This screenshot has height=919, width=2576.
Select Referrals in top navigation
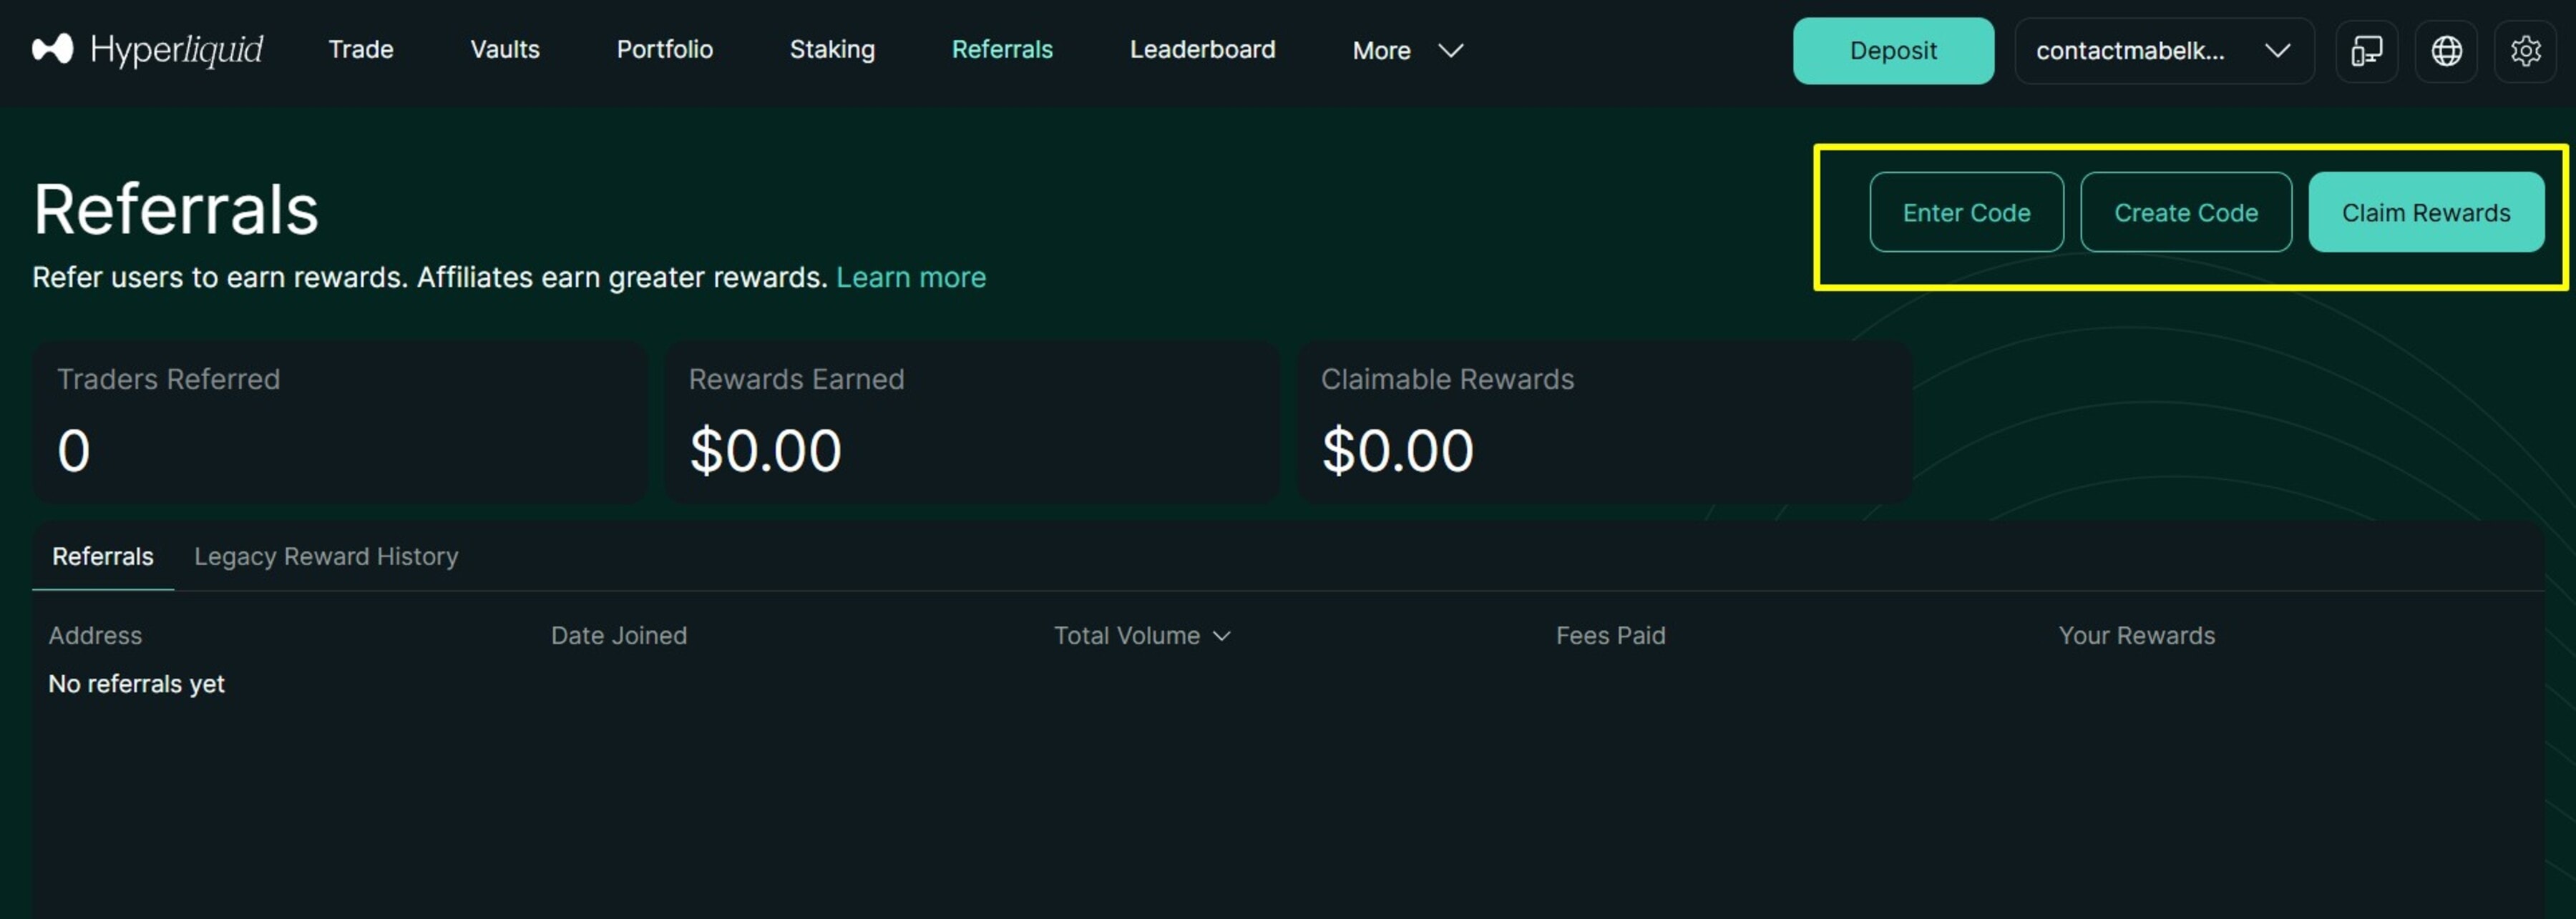click(1002, 50)
